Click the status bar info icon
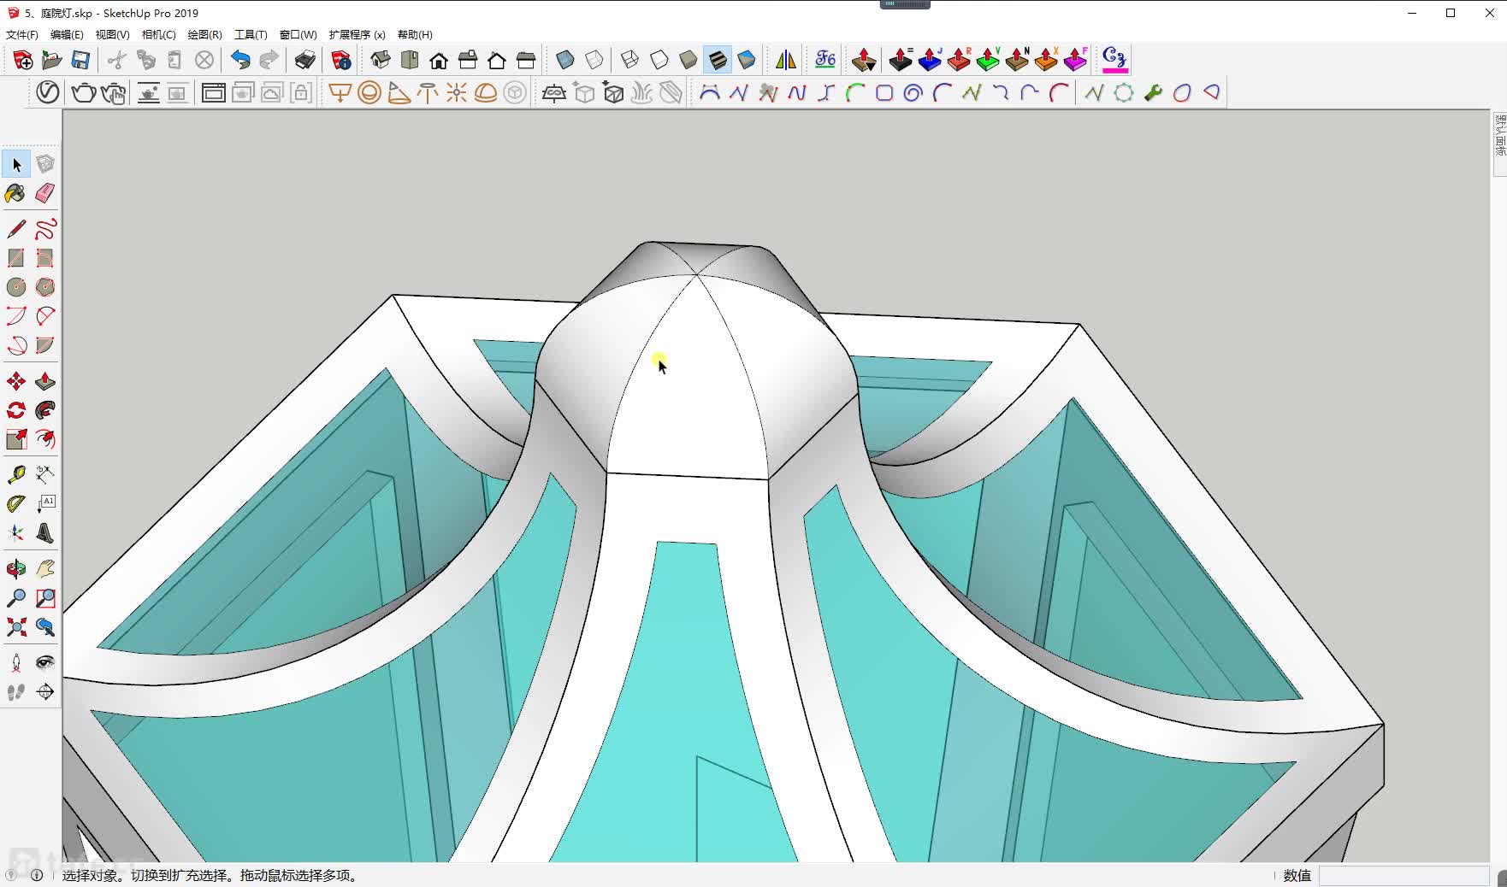Image resolution: width=1507 pixels, height=887 pixels. (37, 875)
